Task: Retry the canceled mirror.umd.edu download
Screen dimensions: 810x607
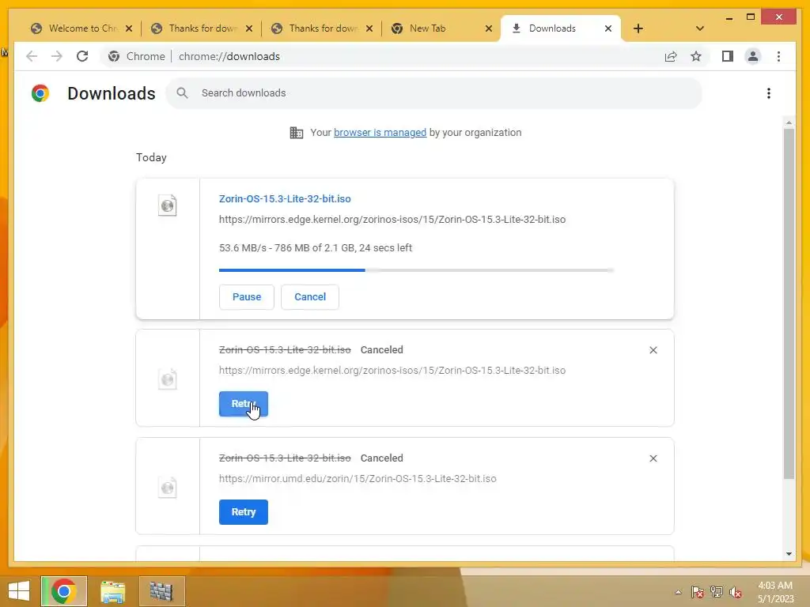Action: coord(244,512)
